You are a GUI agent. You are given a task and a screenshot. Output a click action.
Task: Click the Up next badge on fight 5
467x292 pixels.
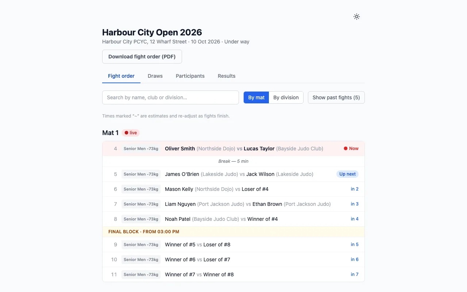[347, 174]
